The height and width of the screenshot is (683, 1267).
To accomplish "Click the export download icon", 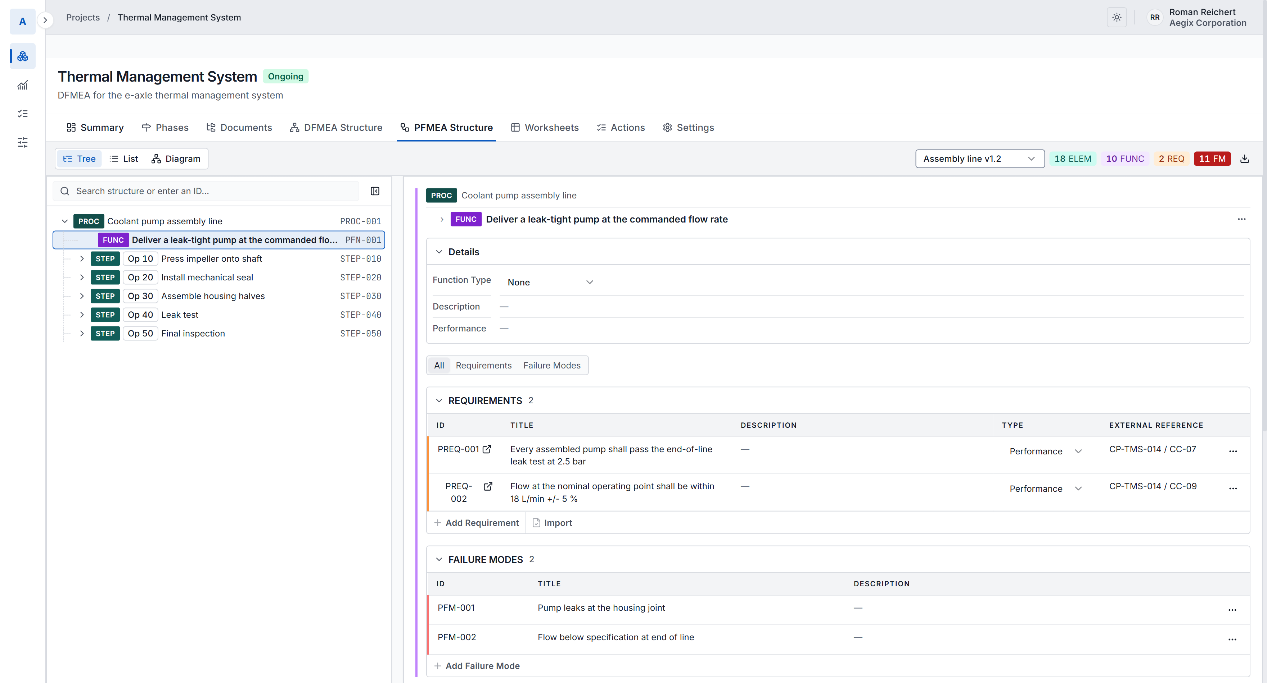I will [x=1244, y=159].
